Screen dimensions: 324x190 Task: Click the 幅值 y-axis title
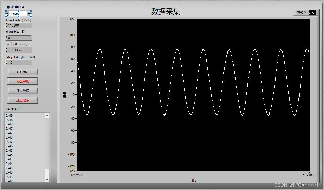click(65, 95)
